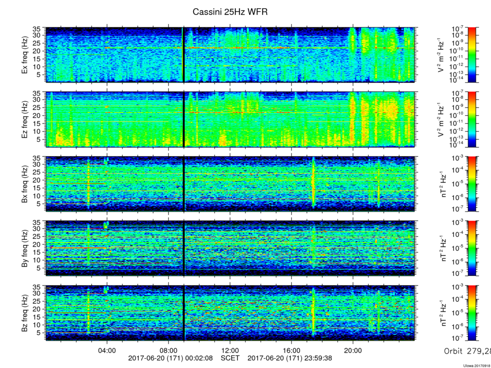Click the Ez panel color scale bar
Viewport: 491px width, 368px height.
click(472, 119)
